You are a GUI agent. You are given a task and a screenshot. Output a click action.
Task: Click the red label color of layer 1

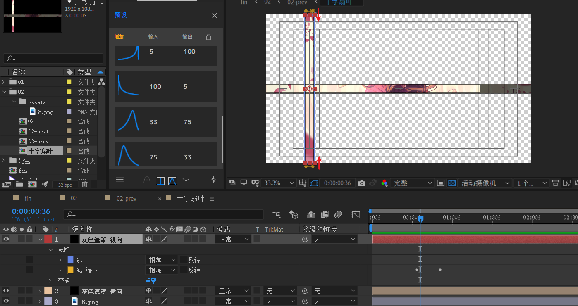(x=48, y=239)
